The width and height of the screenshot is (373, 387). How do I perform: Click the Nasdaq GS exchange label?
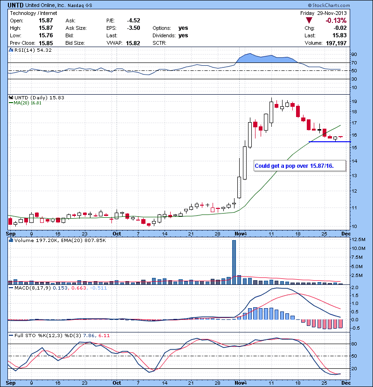point(80,6)
